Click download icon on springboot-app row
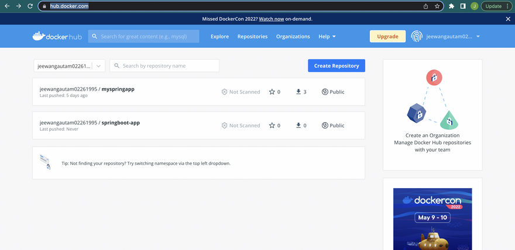 click(298, 125)
